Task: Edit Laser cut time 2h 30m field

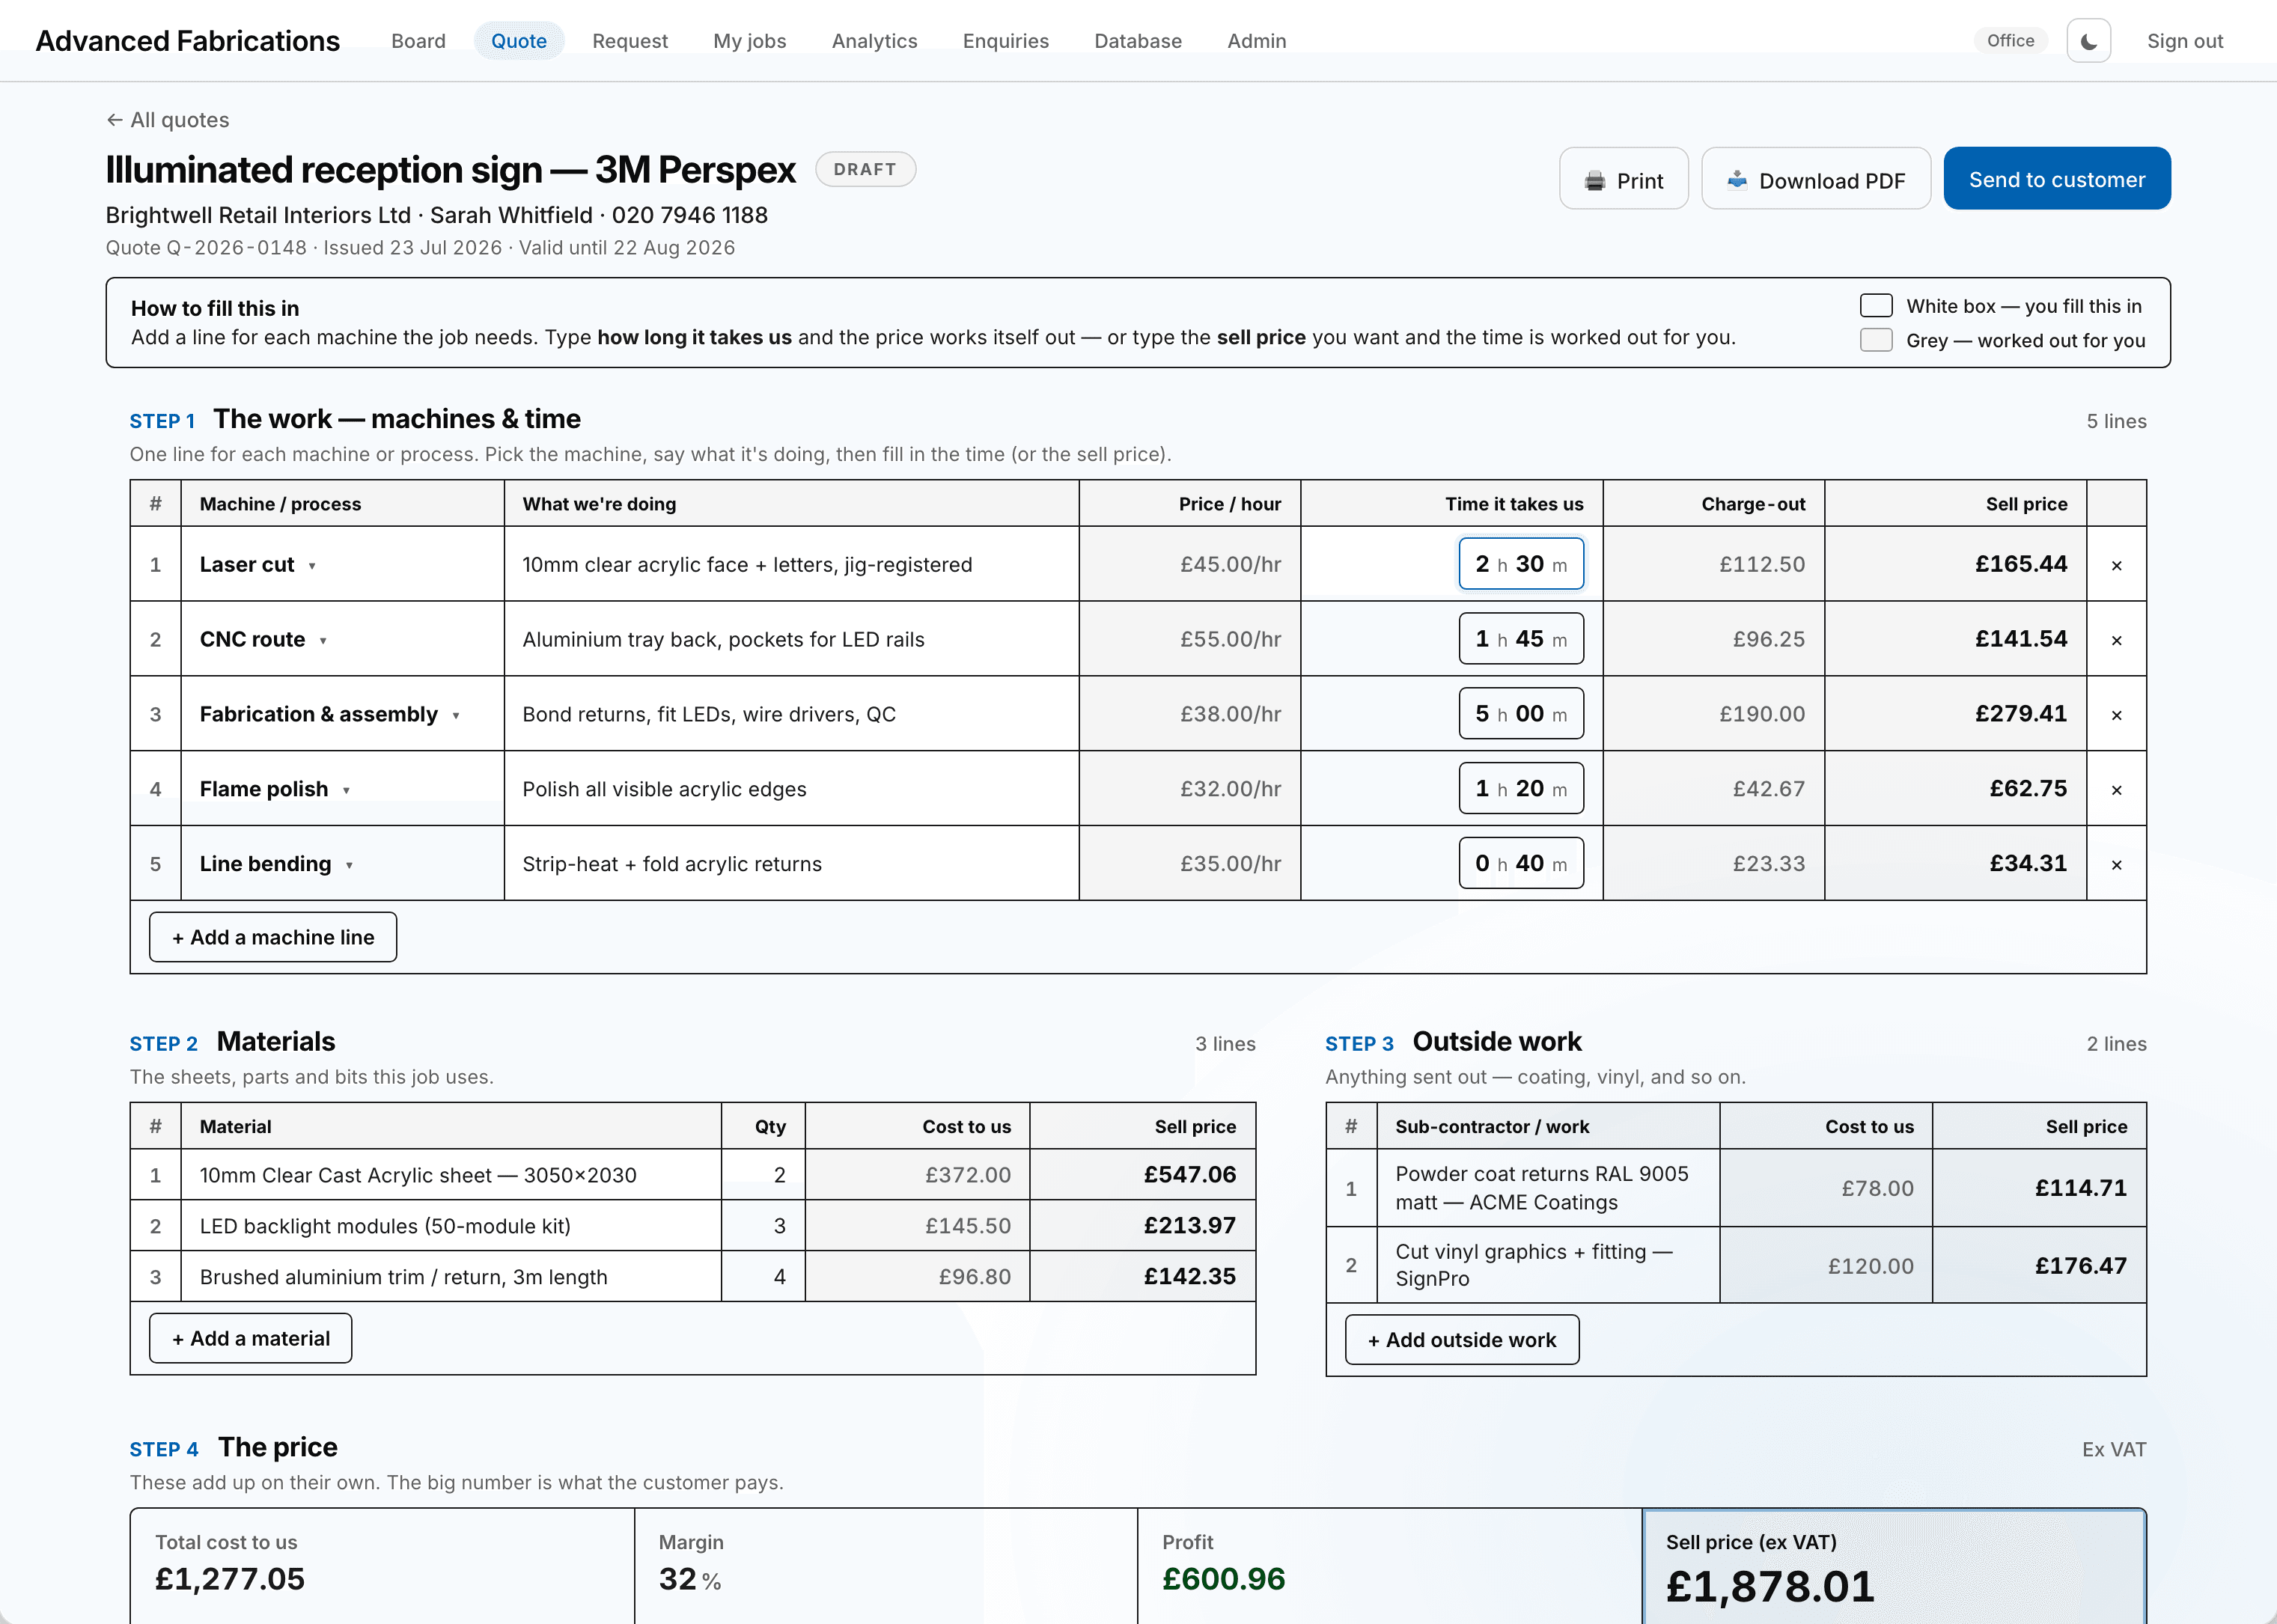Action: (1520, 564)
